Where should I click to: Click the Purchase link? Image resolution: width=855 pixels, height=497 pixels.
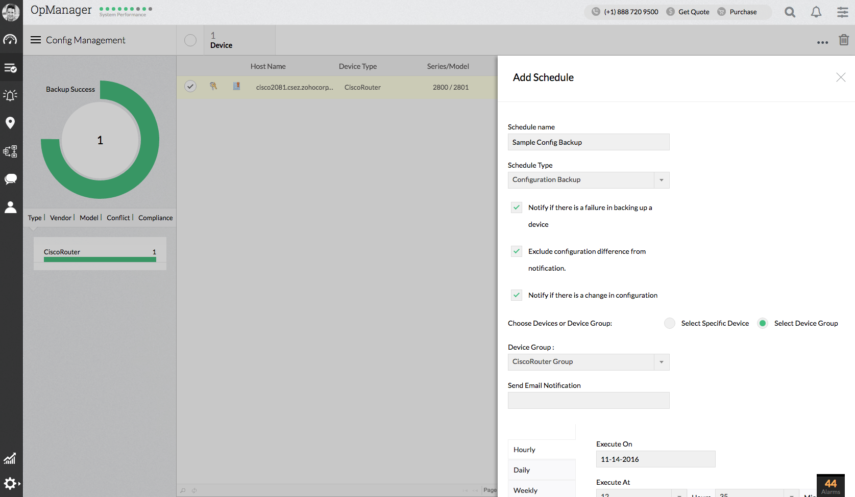point(743,12)
